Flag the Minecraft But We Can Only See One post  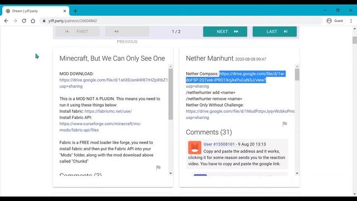tap(158, 167)
